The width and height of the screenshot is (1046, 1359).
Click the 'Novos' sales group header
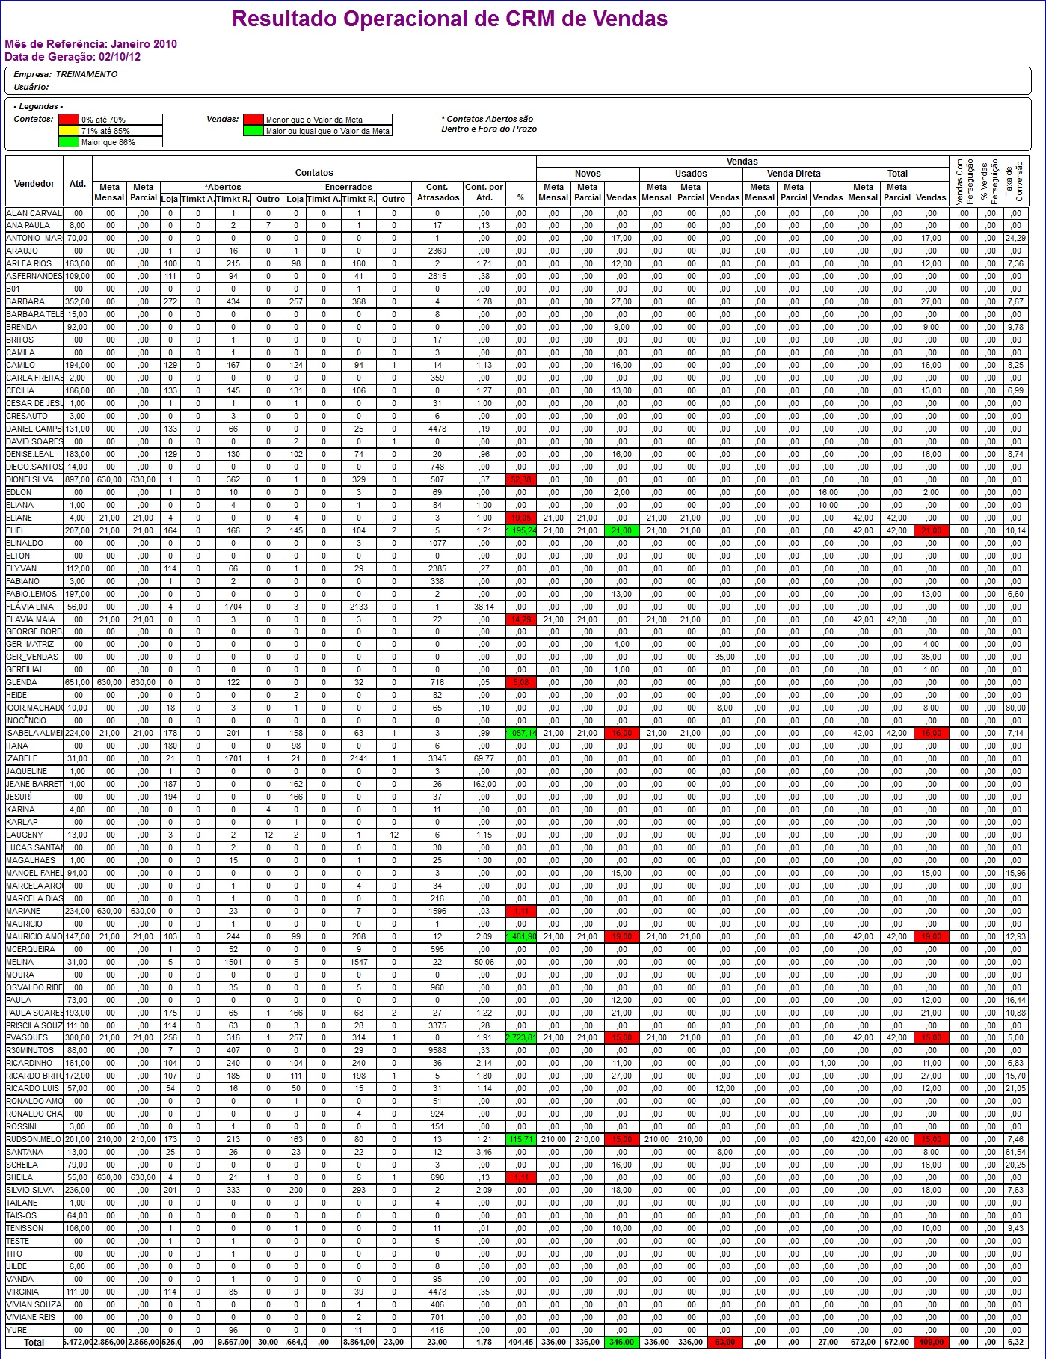588,174
